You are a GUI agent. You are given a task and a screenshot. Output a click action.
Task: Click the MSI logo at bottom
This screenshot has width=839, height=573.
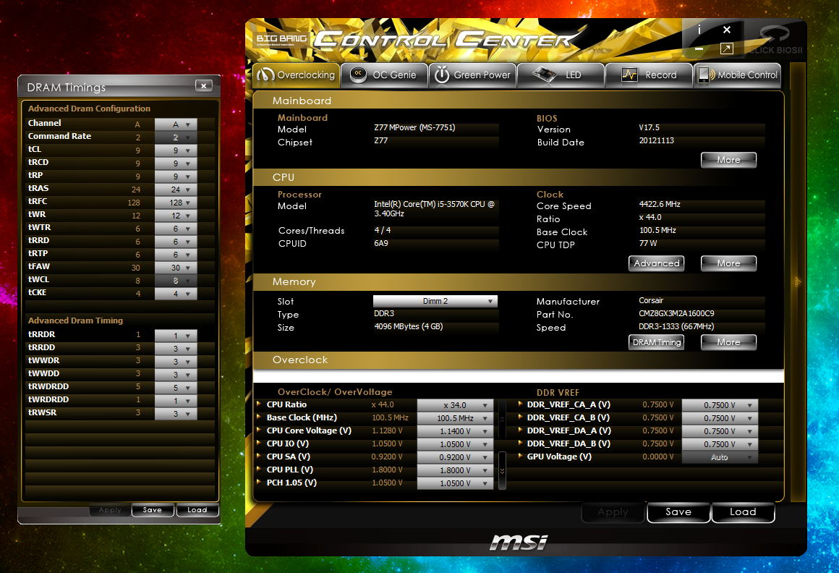519,543
